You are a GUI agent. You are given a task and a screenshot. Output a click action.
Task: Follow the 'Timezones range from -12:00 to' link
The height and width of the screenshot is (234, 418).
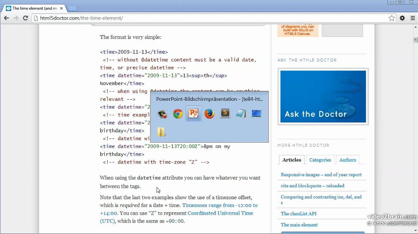click(220, 205)
